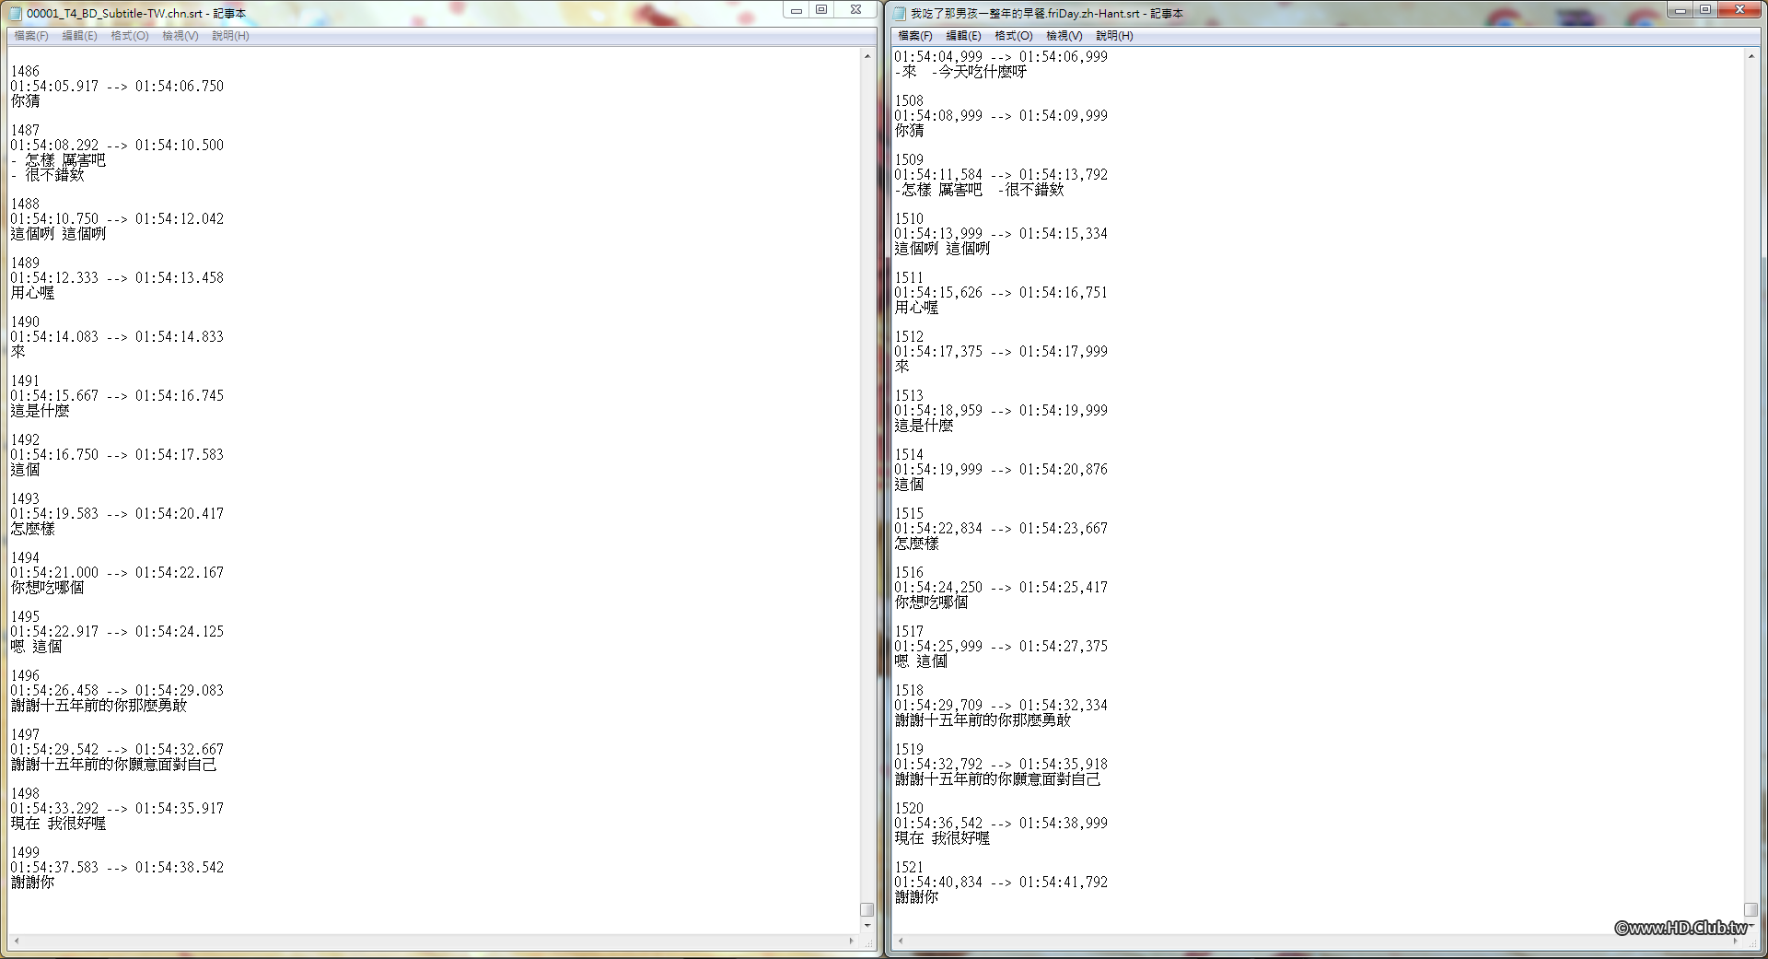Screen dimensions: 1768x959
Task: Click the line 這是什麼 in the friDay.zh-Hant window
Action: pos(924,425)
